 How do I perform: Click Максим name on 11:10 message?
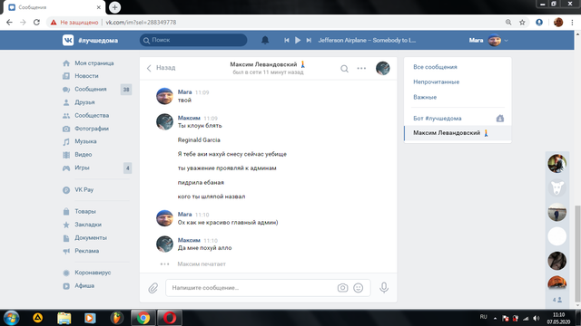coord(189,240)
